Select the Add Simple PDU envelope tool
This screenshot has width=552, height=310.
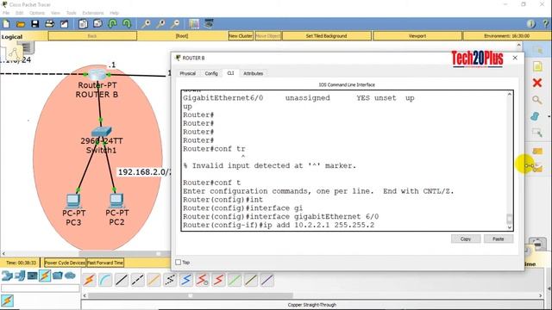coord(537,152)
